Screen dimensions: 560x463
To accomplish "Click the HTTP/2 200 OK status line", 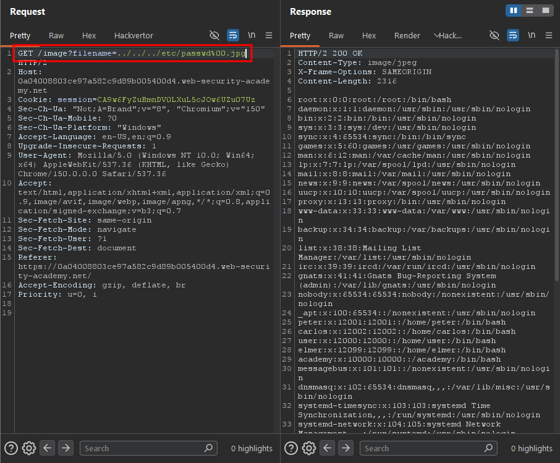I will coord(330,53).
